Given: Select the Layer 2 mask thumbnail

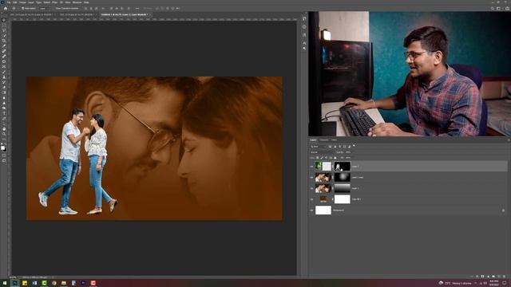Looking at the screenshot, I should coord(343,167).
